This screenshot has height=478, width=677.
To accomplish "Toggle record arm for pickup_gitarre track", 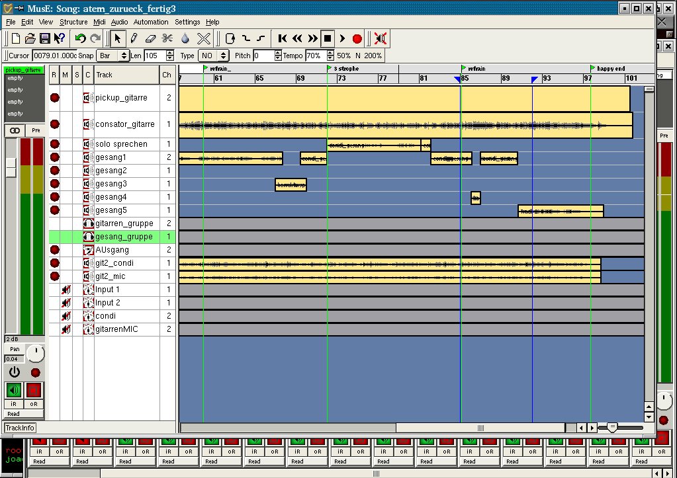I will (54, 98).
